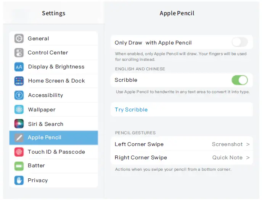Click the Left Corner Swipe label
The height and width of the screenshot is (200, 262).
(139, 144)
